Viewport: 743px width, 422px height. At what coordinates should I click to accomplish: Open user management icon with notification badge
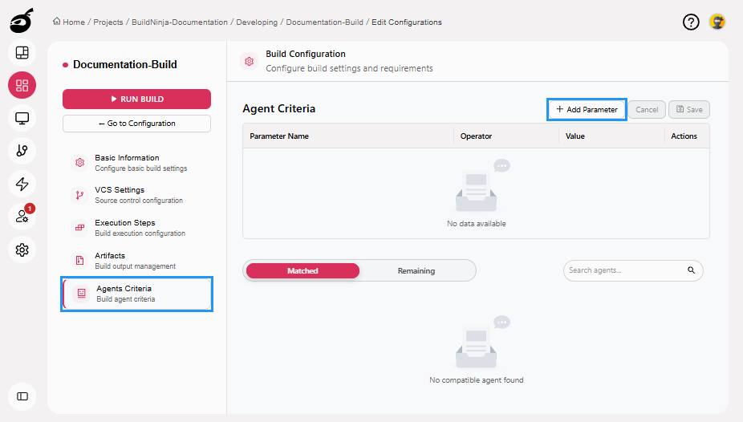[22, 217]
